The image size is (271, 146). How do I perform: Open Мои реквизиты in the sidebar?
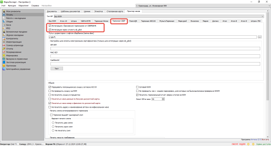pyautogui.click(x=13, y=12)
